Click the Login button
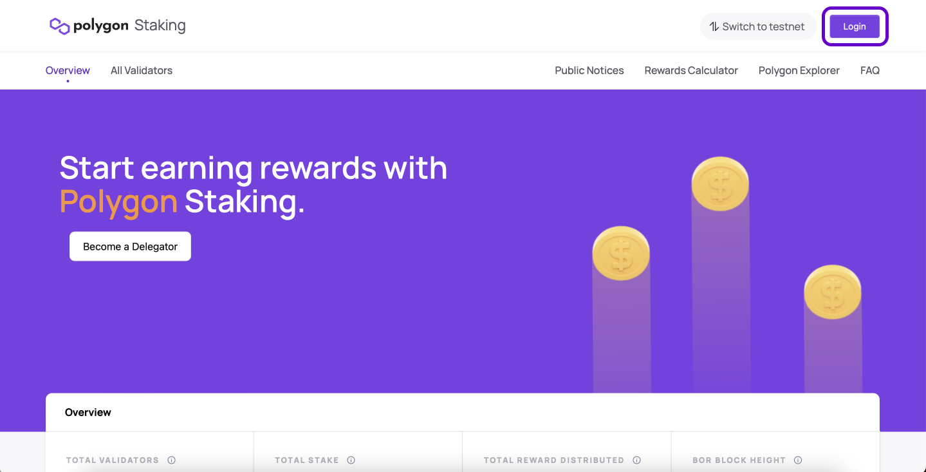 (854, 26)
